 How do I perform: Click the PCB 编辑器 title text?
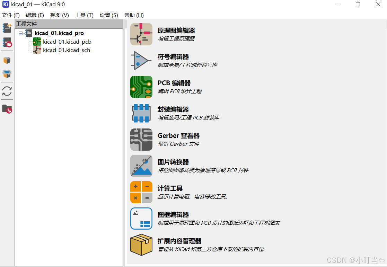tap(174, 83)
